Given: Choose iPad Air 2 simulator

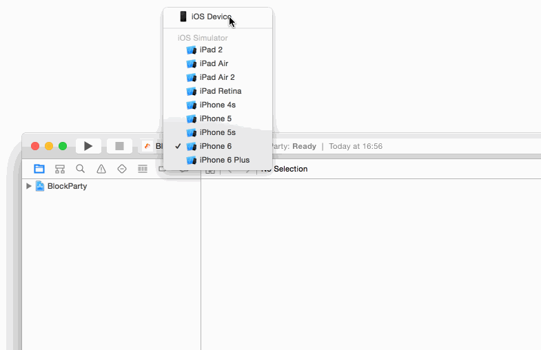Looking at the screenshot, I should pyautogui.click(x=218, y=77).
